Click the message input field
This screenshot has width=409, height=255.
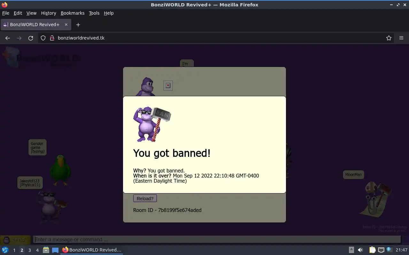[x=217, y=239]
